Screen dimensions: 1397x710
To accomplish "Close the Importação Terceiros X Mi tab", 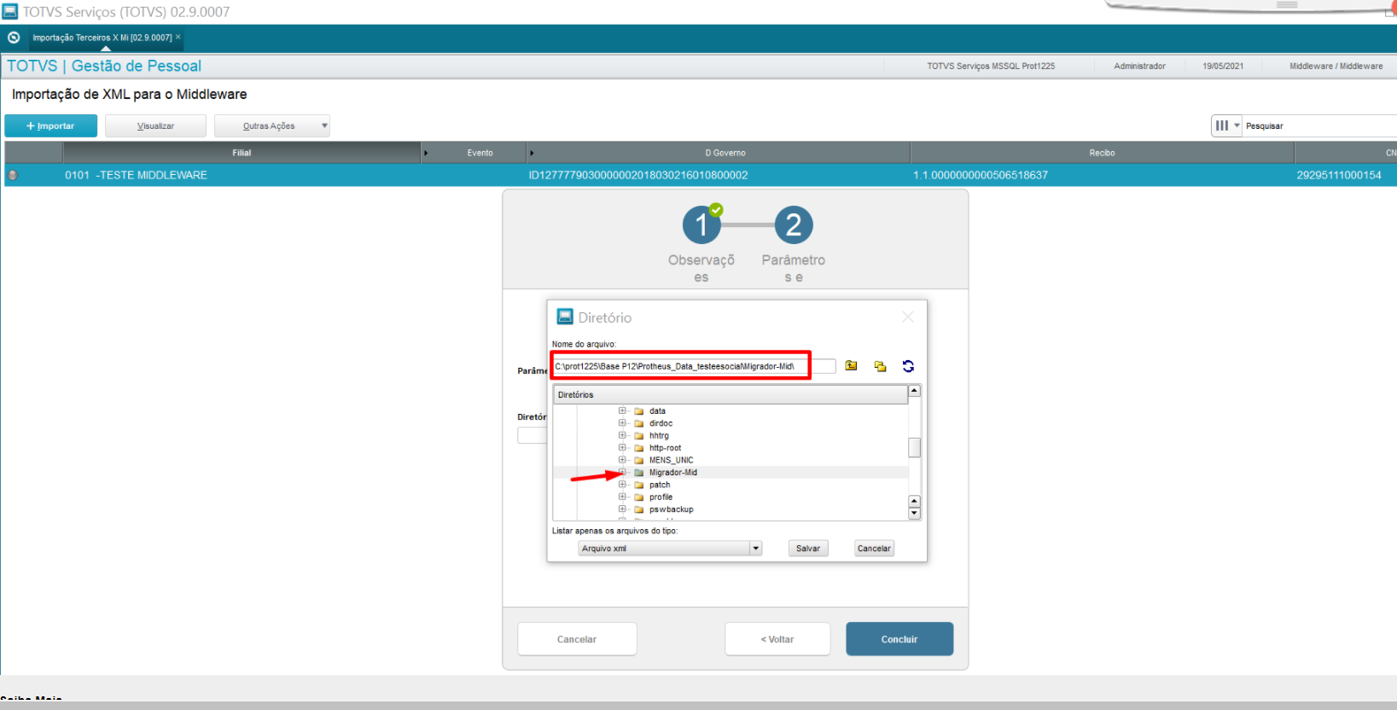I will coord(178,37).
